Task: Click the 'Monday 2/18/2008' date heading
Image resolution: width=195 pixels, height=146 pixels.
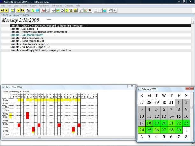Action: pyautogui.click(x=20, y=20)
